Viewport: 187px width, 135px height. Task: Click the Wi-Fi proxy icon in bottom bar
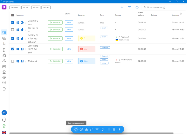(x=97, y=129)
